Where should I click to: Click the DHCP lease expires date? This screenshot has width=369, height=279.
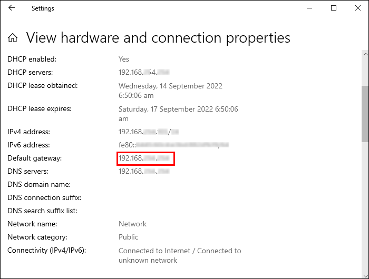click(x=178, y=114)
